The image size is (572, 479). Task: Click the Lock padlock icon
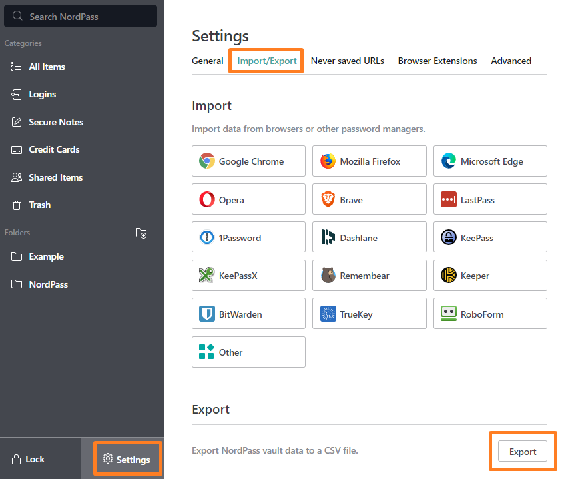click(x=16, y=459)
